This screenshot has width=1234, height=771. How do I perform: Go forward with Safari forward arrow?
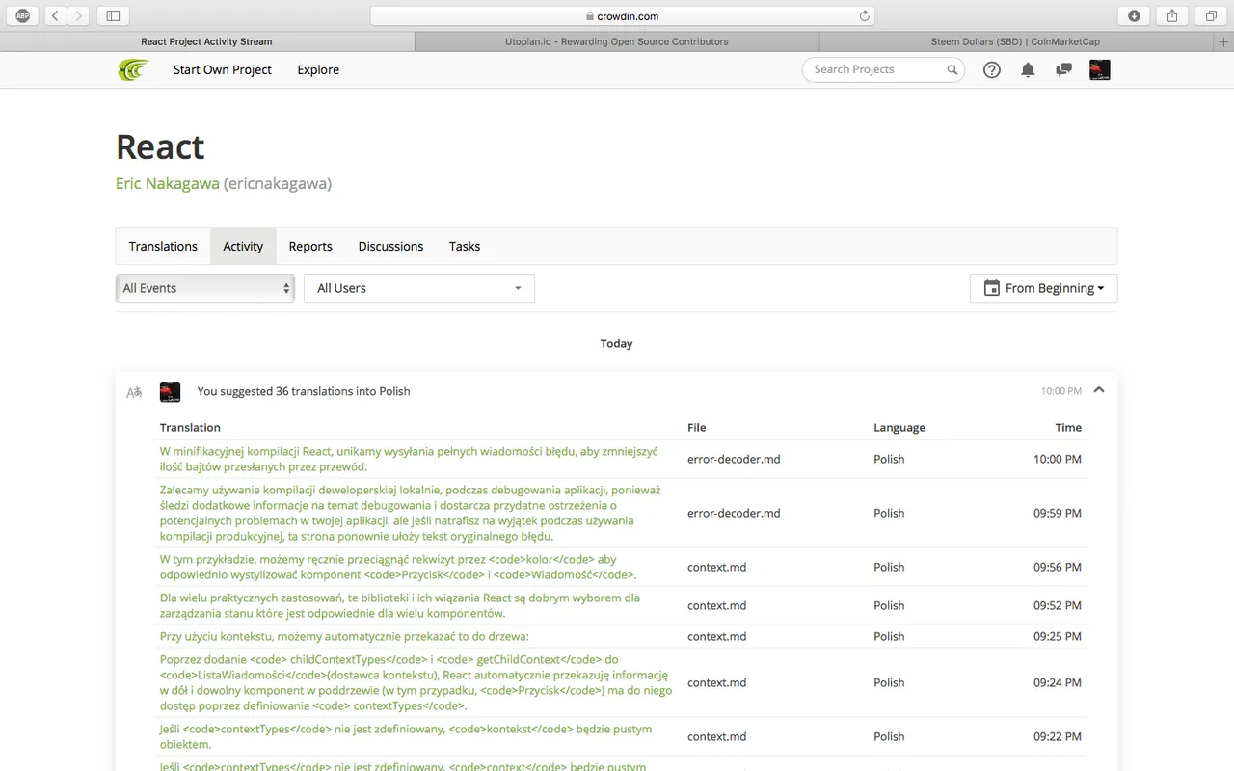click(78, 15)
